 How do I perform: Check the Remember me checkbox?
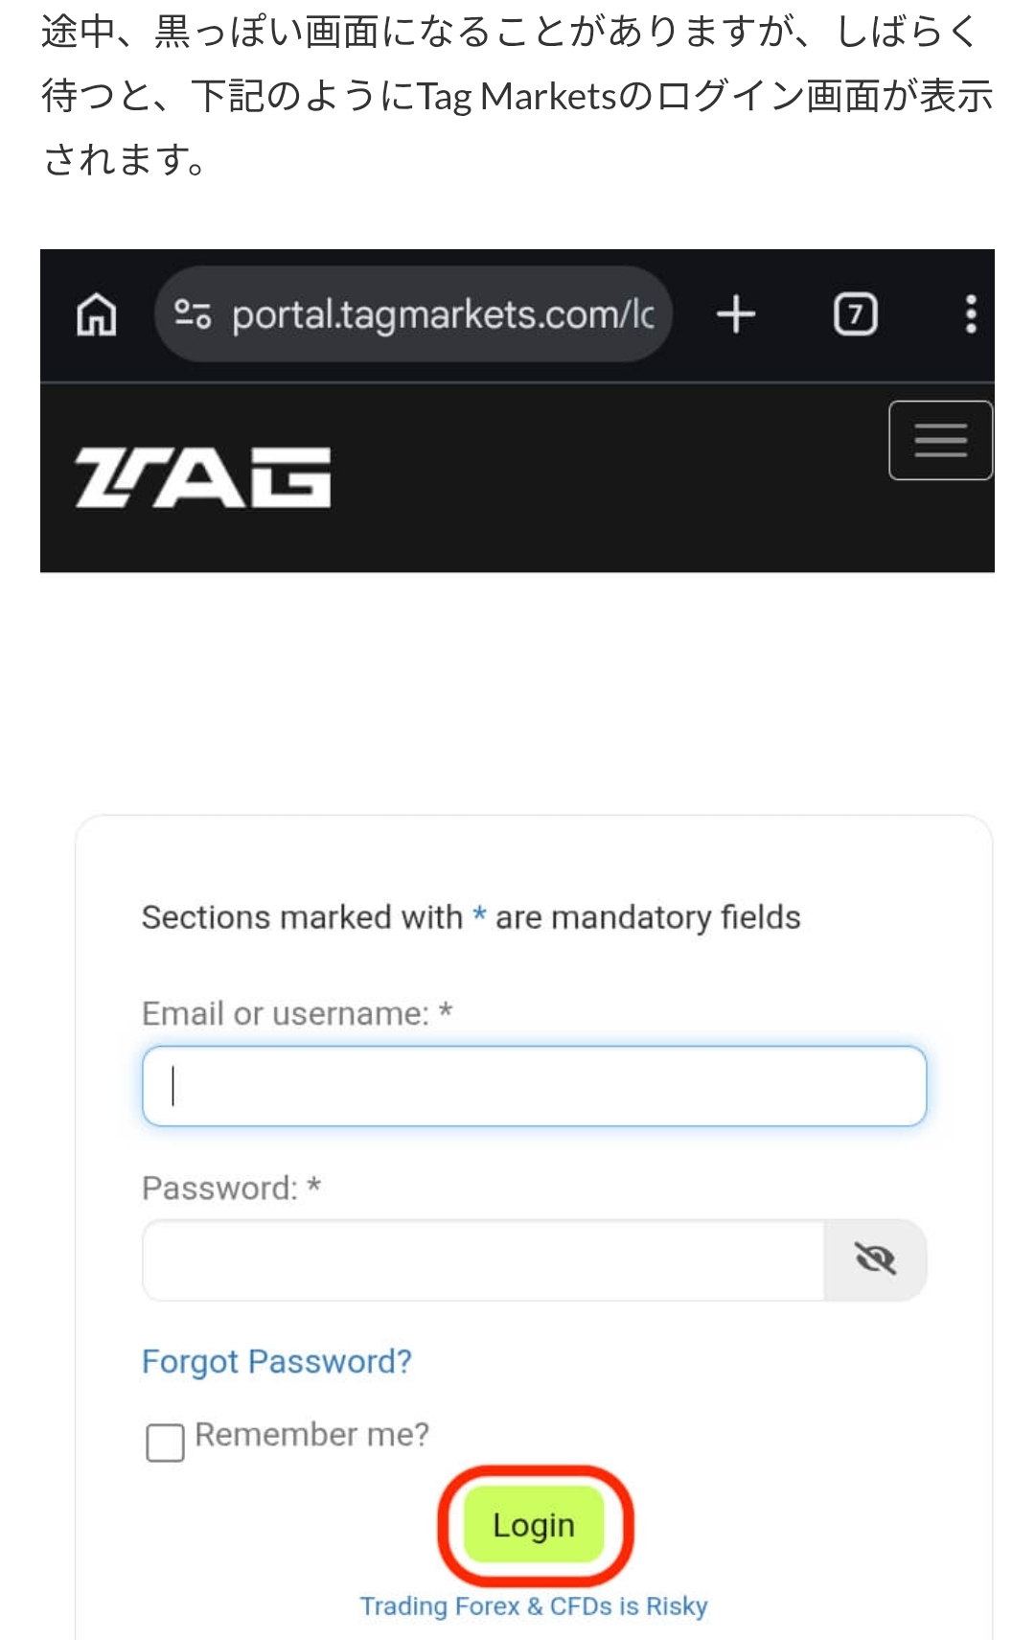click(x=165, y=1443)
